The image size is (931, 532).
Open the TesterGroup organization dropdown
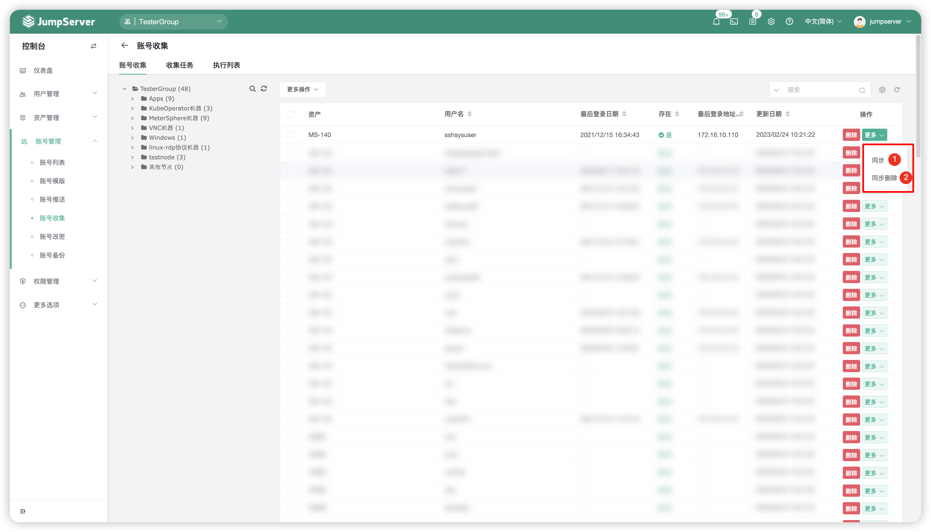coord(173,21)
